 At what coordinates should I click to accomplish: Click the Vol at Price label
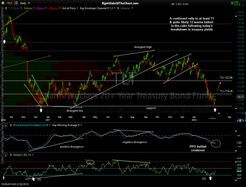(x=69, y=8)
